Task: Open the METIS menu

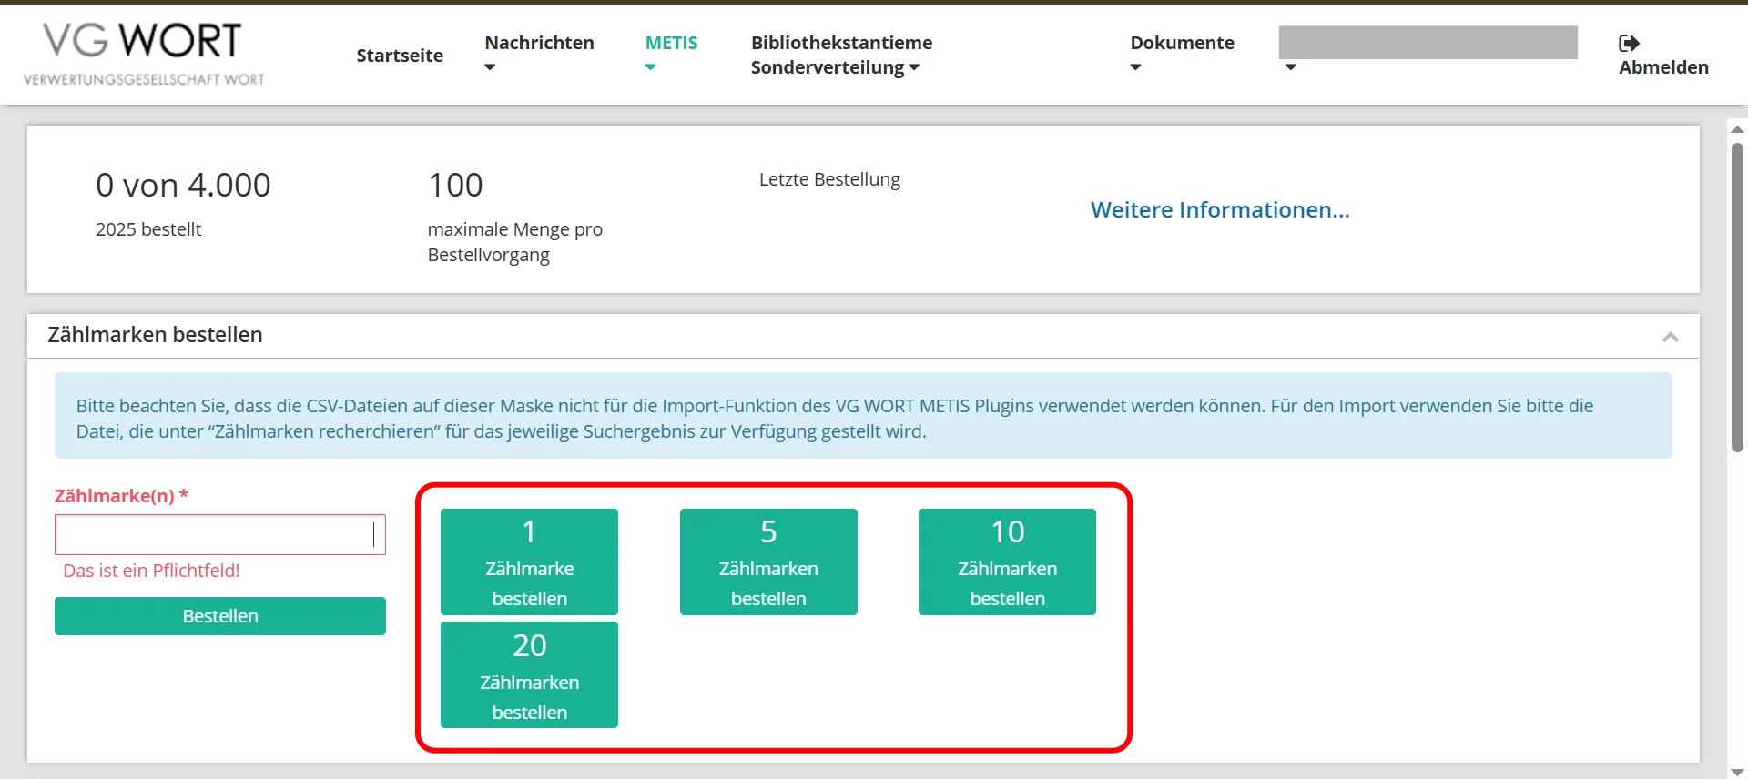Action: pyautogui.click(x=671, y=43)
